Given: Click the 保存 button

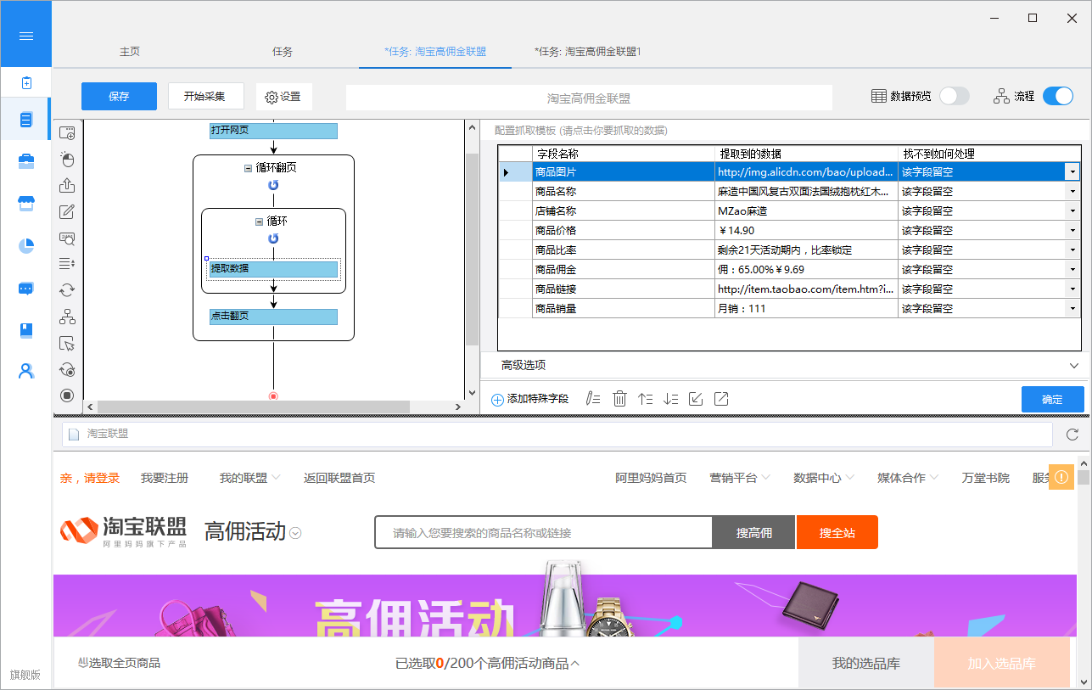Looking at the screenshot, I should (x=119, y=96).
